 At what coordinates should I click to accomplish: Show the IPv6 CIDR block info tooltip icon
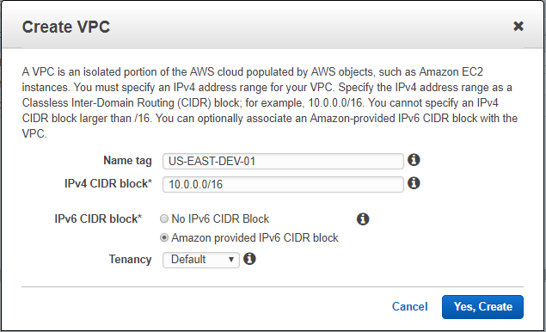(363, 219)
